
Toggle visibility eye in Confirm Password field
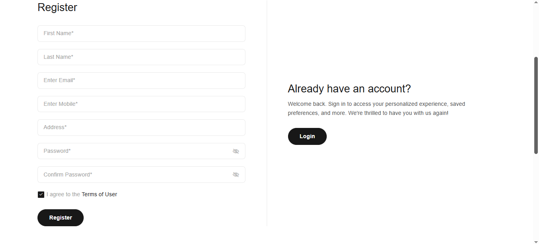[236, 175]
